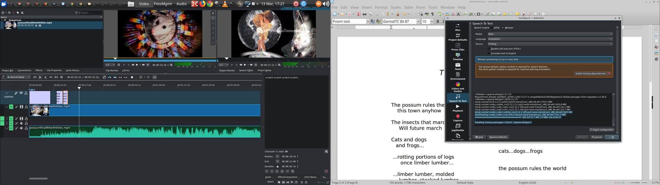Open Environment section in Configure dialog

[458, 76]
